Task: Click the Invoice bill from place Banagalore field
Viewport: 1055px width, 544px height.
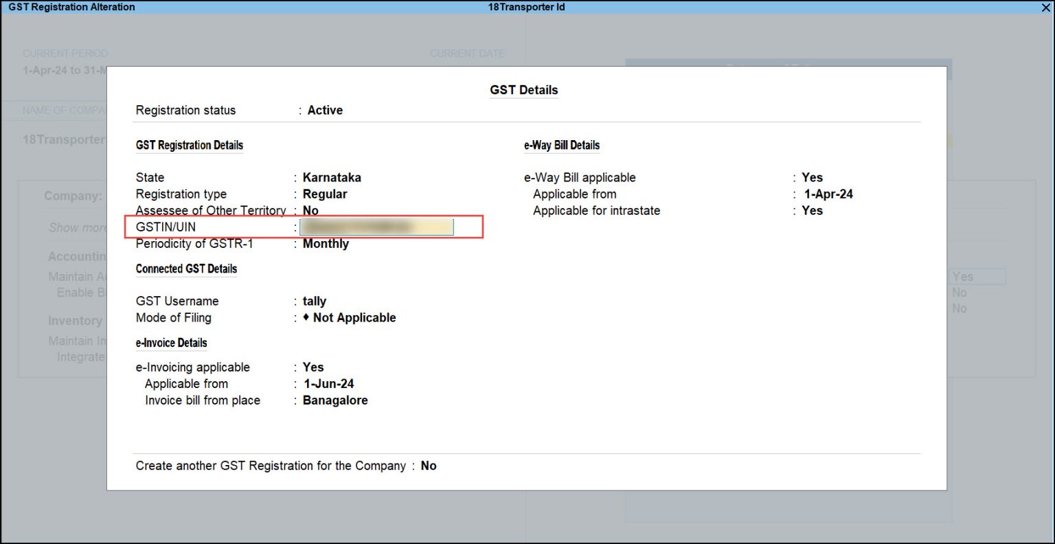Action: click(335, 400)
